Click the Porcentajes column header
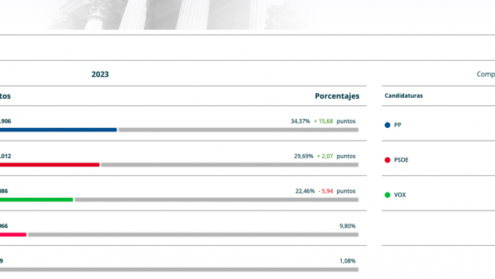Screen dimensions: 495x279 click(x=337, y=96)
